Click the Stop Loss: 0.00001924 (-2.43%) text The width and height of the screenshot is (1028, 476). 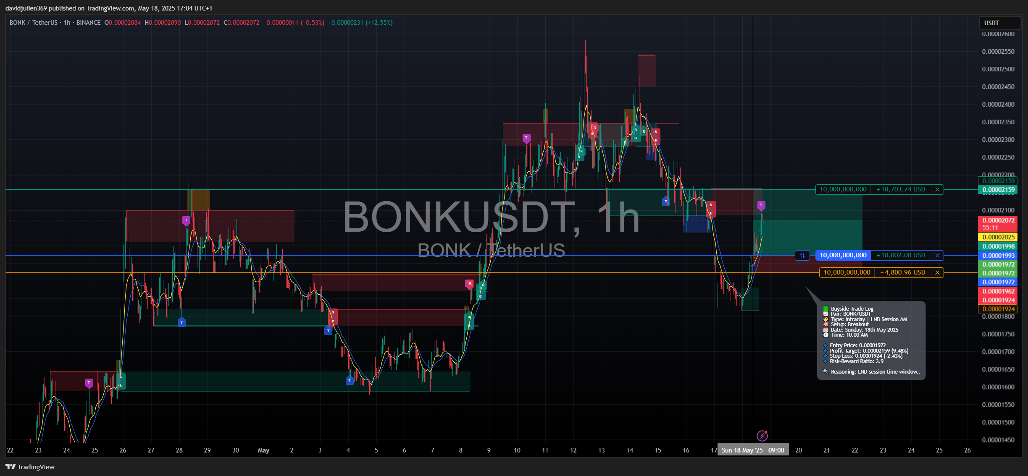[x=866, y=356]
